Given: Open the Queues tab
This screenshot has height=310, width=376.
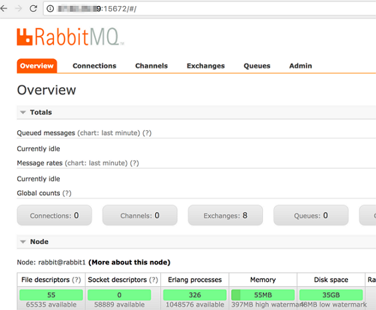Looking at the screenshot, I should tap(257, 66).
